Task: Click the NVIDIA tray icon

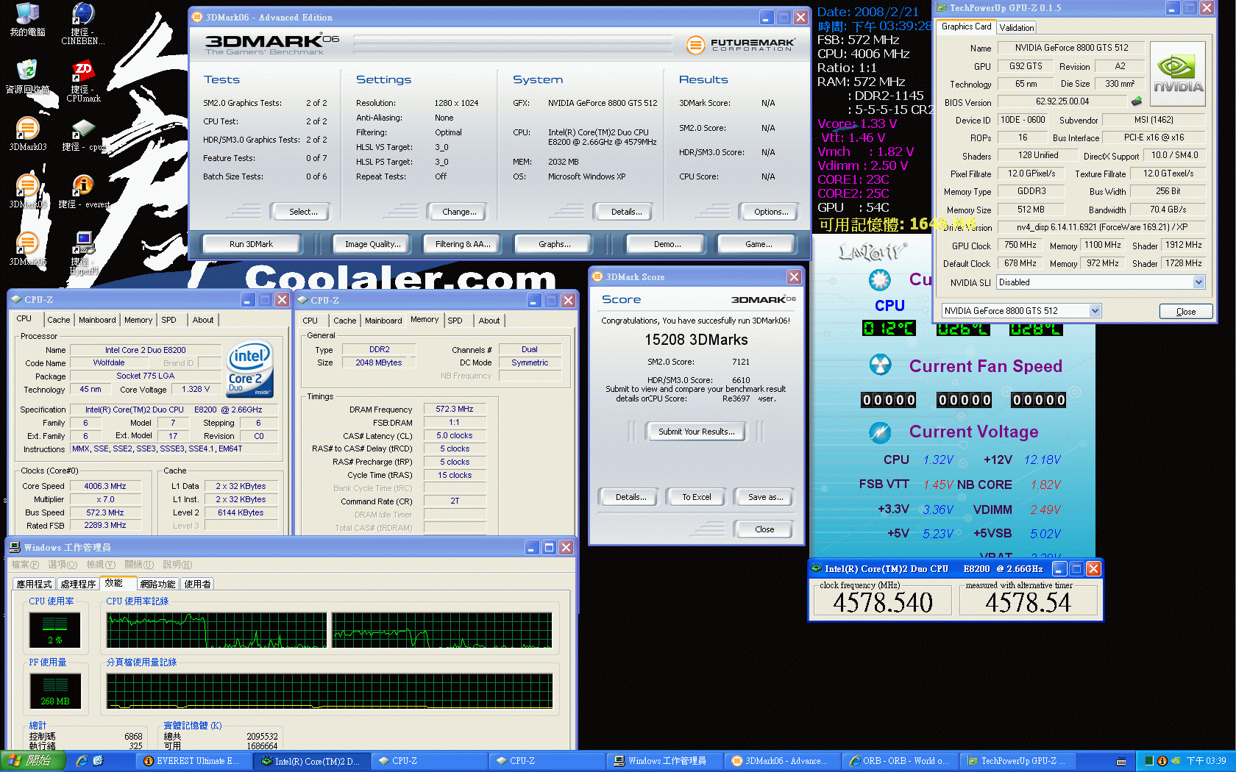Action: tap(1175, 761)
